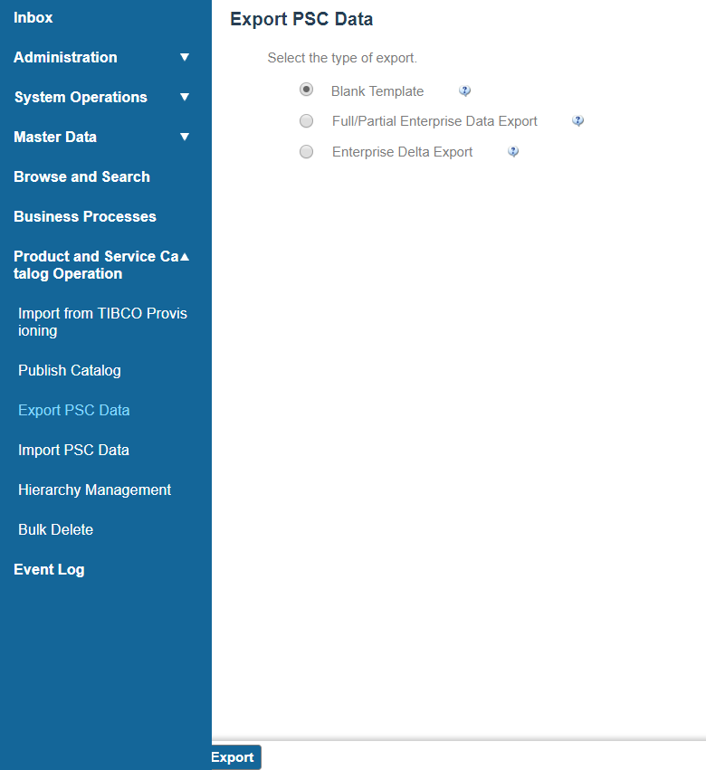The width and height of the screenshot is (706, 770).
Task: Open the Event Log menu item
Action: [49, 570]
